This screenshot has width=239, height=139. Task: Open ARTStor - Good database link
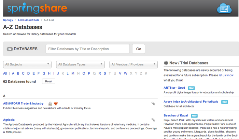(174, 88)
